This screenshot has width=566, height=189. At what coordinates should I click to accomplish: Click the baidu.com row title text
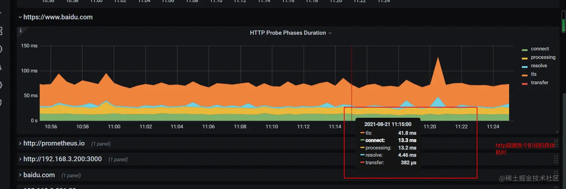click(x=39, y=175)
